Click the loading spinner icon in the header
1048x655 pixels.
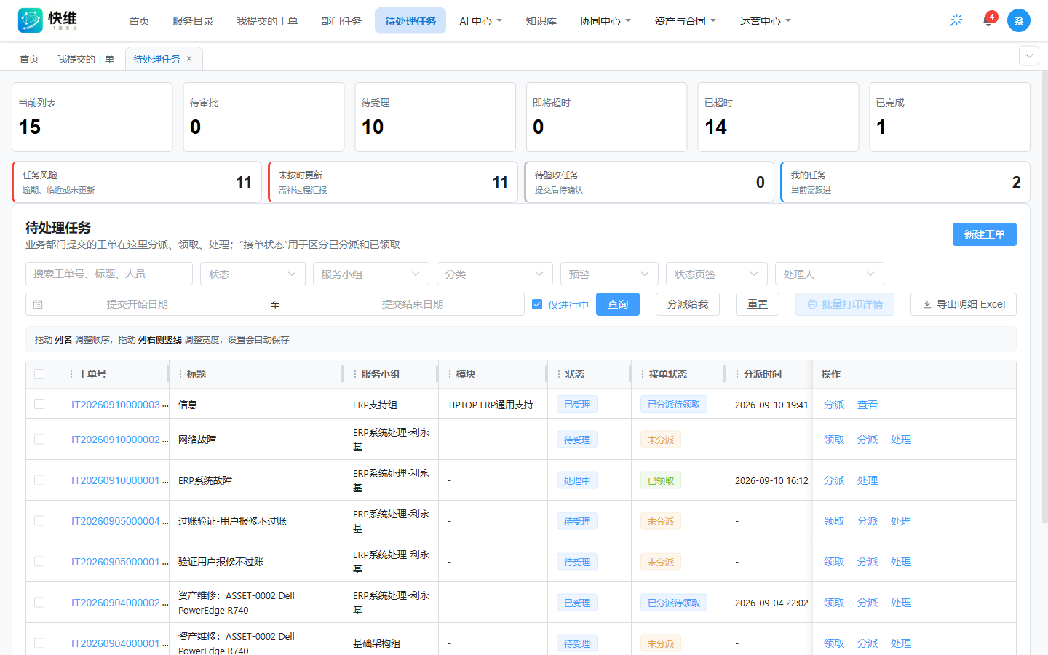click(x=956, y=20)
